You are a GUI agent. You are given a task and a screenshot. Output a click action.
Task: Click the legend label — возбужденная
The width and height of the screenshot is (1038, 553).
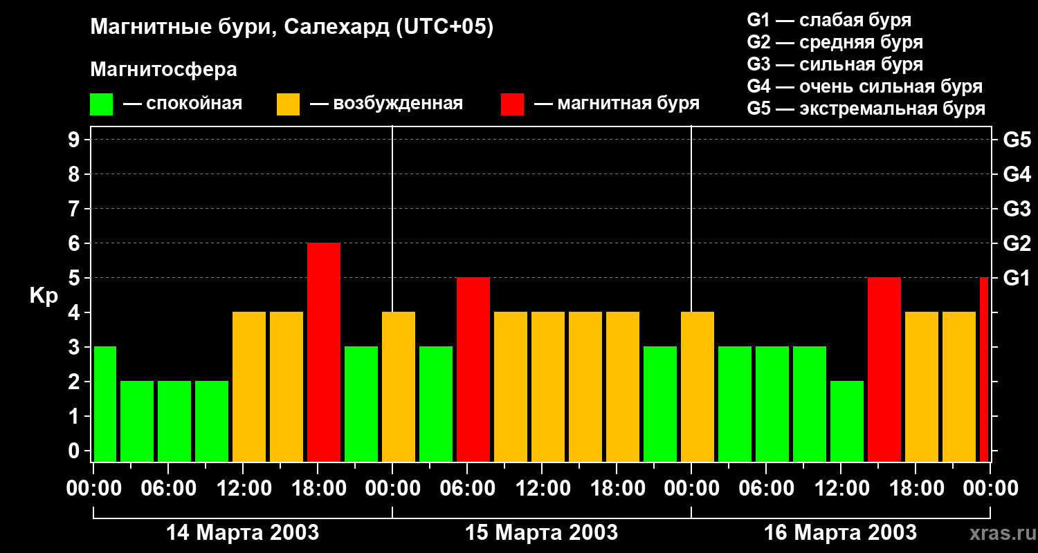click(386, 104)
